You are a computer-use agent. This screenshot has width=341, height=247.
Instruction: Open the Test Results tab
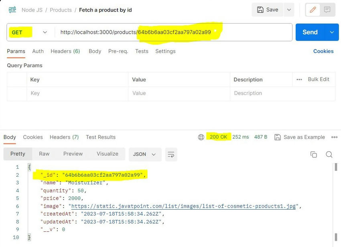coord(100,137)
